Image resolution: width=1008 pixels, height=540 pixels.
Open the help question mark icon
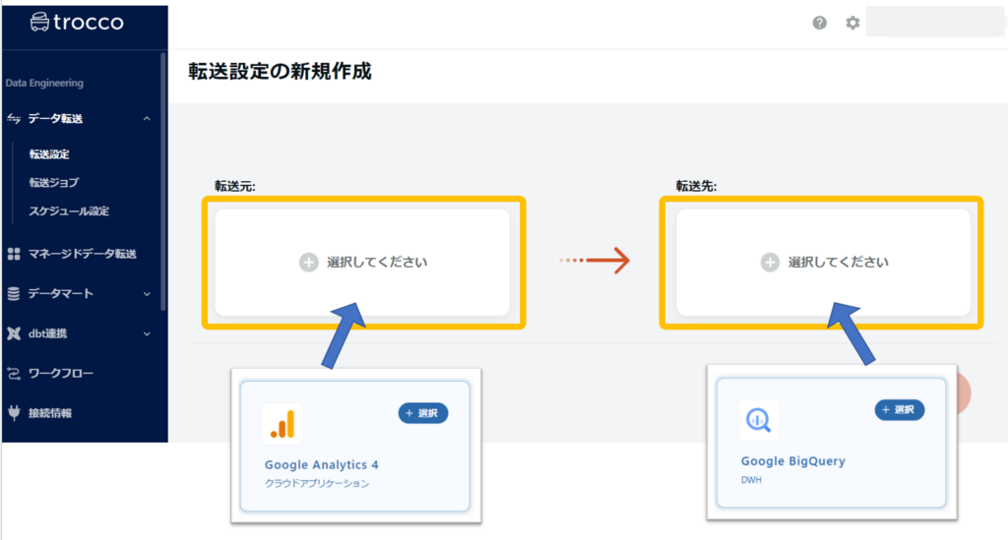820,23
